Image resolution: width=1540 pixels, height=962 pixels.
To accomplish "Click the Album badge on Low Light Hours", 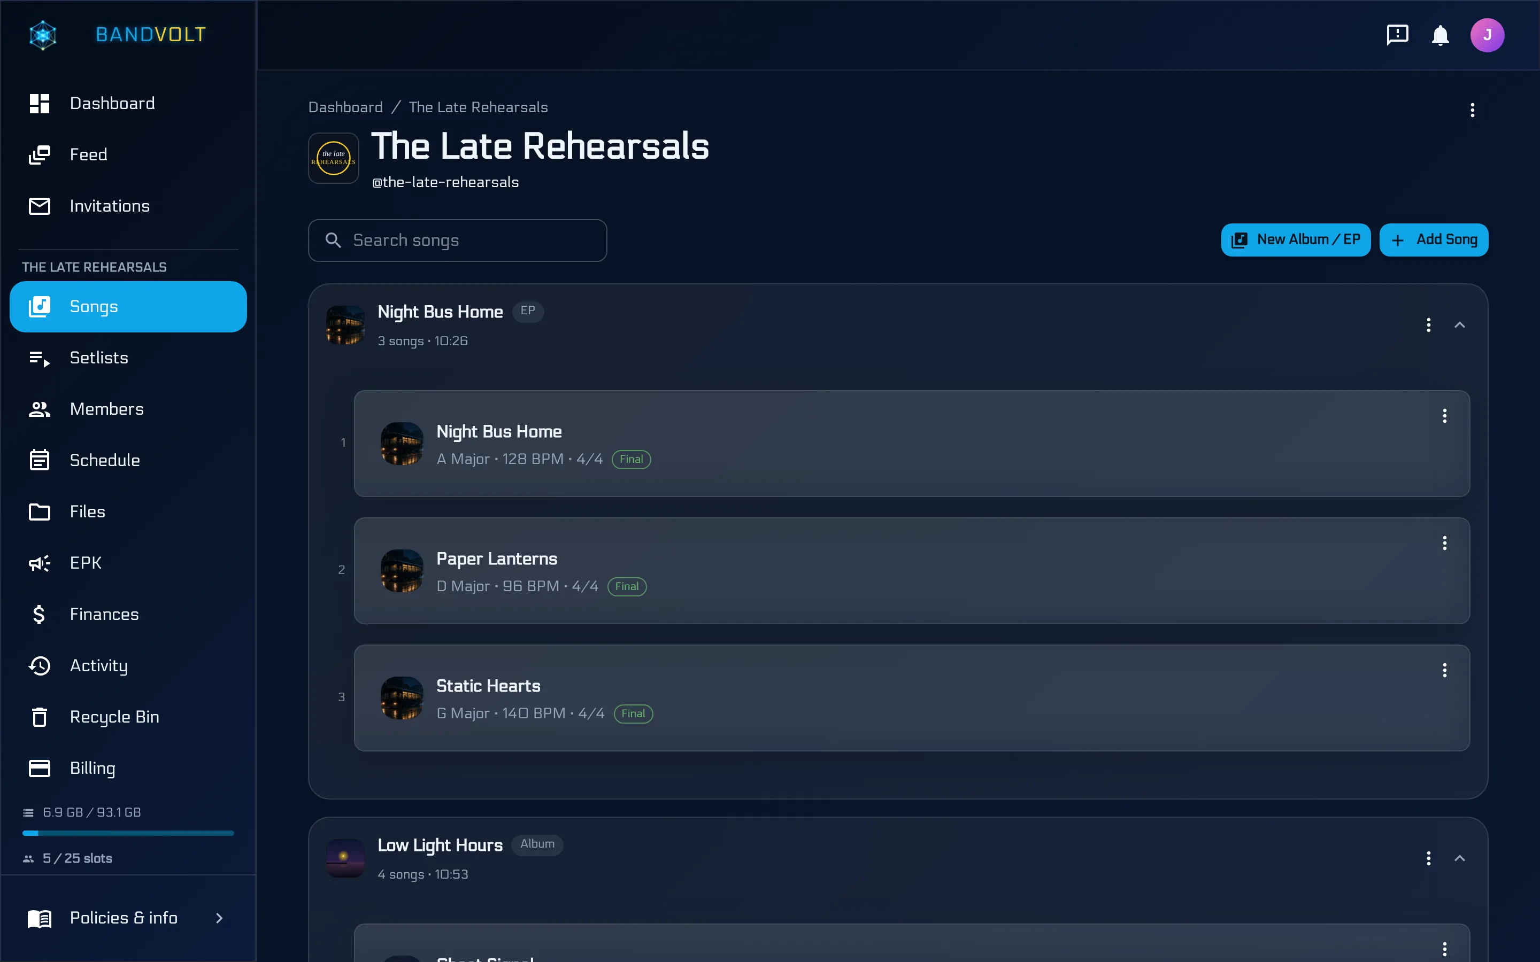I will [537, 844].
